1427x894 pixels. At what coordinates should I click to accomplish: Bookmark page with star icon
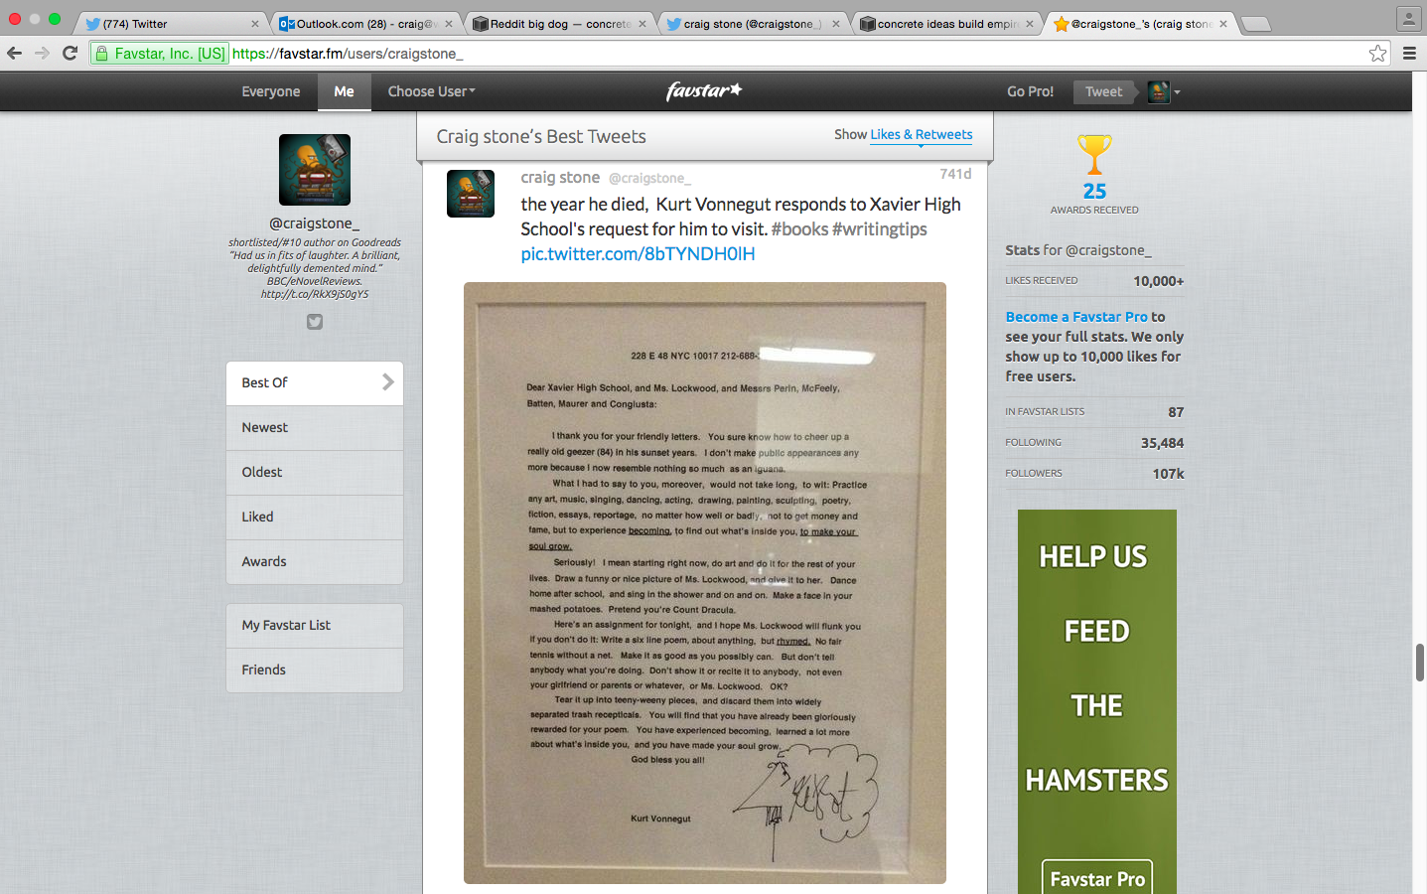(1377, 54)
